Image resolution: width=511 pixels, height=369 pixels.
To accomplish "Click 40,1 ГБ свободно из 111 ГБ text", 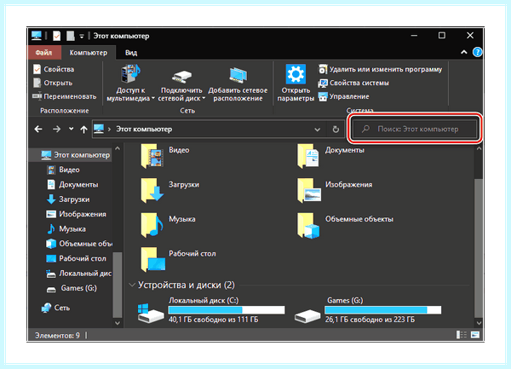I will coord(214,320).
